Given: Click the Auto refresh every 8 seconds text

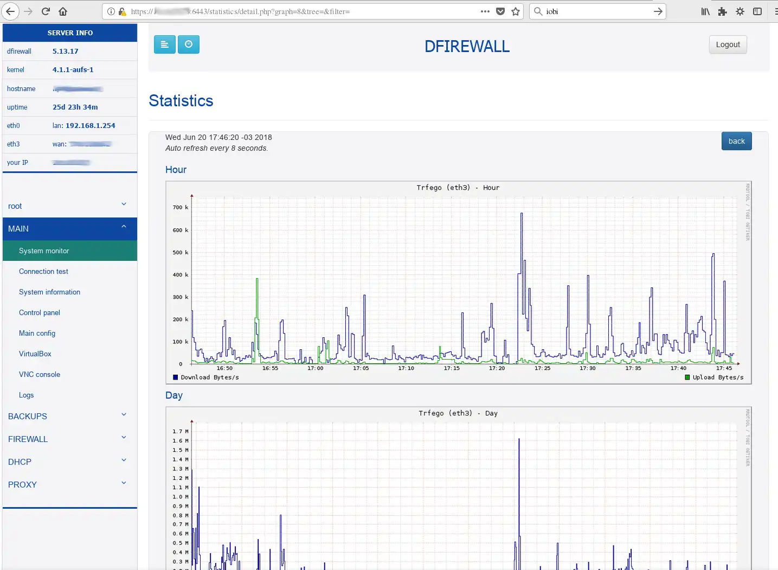Looking at the screenshot, I should (x=216, y=148).
